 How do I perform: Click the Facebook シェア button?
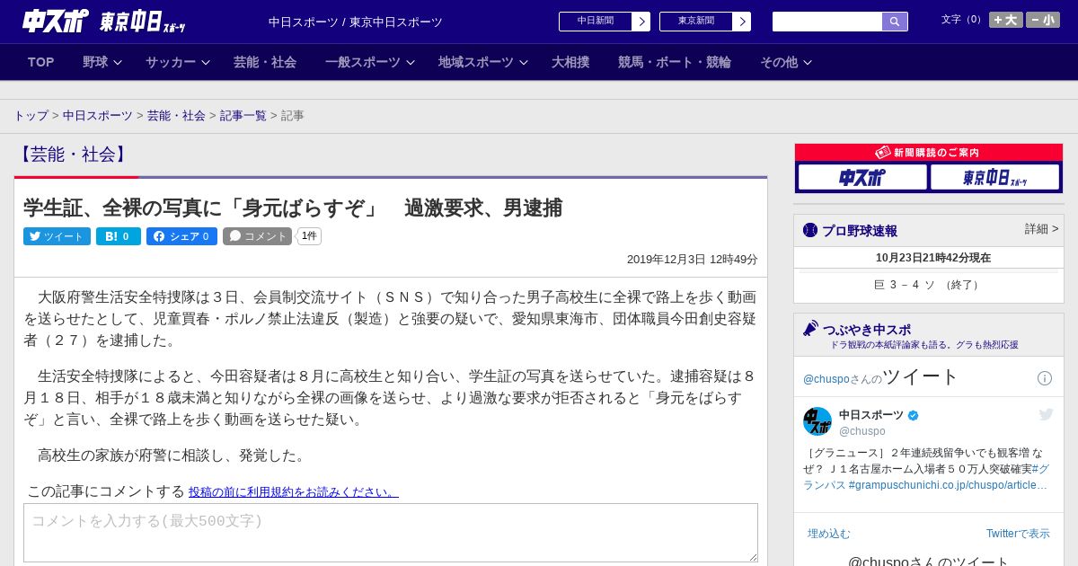point(181,236)
